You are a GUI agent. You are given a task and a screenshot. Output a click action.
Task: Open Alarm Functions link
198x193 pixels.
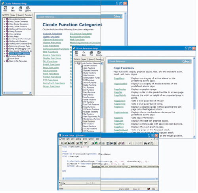[x=51, y=37]
